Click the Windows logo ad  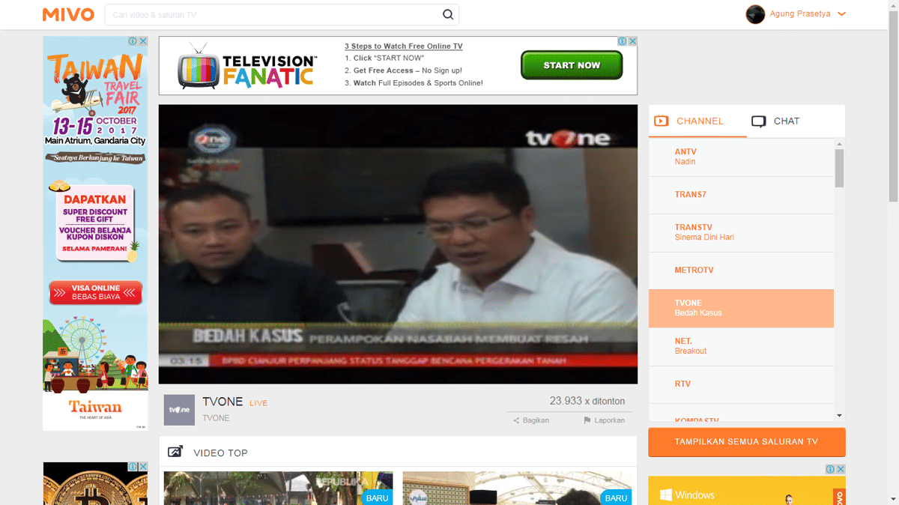(x=687, y=495)
